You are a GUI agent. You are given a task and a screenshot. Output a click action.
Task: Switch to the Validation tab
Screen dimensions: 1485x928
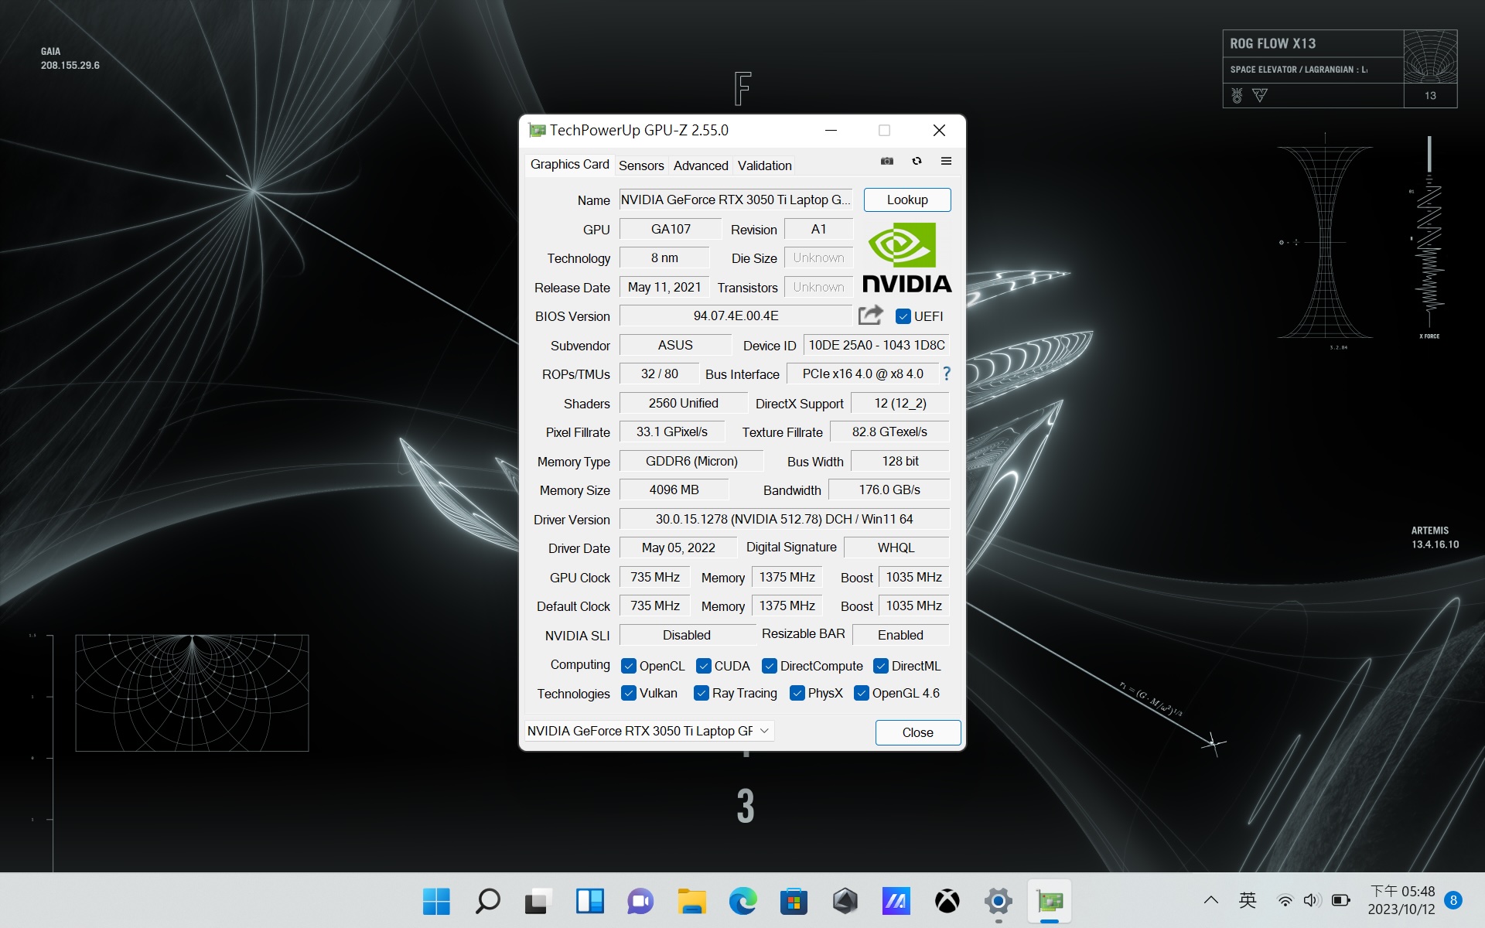(764, 165)
